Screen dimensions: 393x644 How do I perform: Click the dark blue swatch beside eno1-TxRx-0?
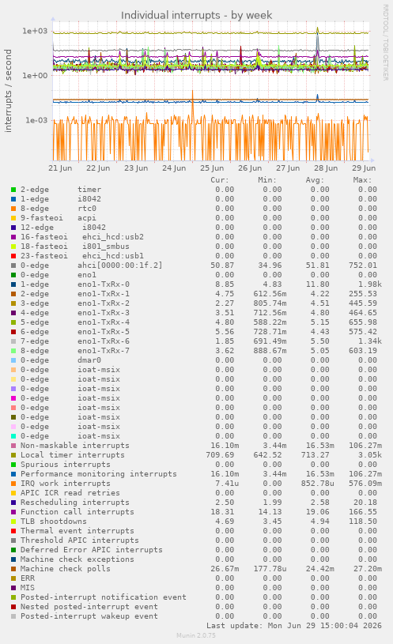point(13,284)
